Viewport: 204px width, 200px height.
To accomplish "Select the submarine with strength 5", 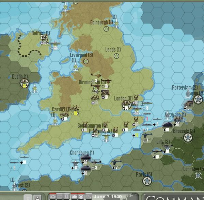I will 14,163.
